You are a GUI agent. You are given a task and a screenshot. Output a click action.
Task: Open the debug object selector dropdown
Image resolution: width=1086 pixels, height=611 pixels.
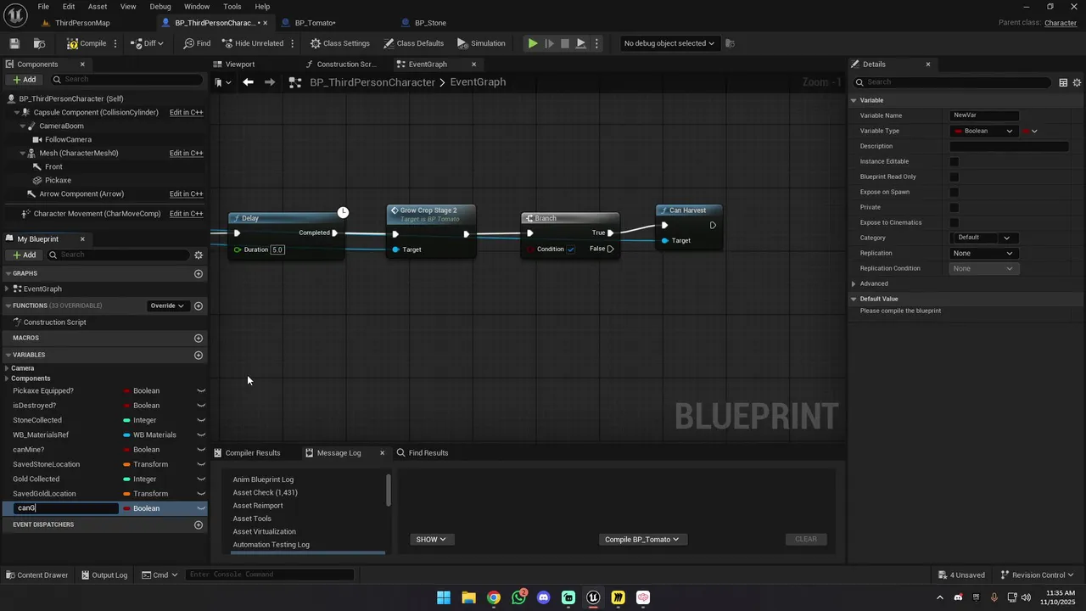point(669,43)
